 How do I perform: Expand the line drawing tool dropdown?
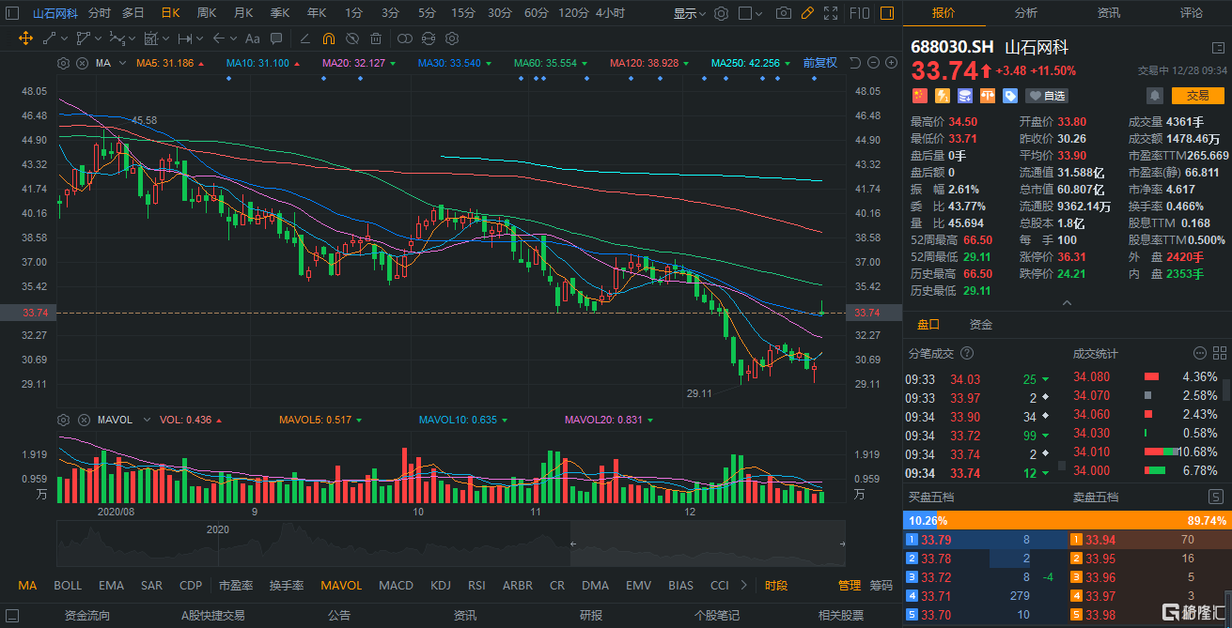pos(64,38)
